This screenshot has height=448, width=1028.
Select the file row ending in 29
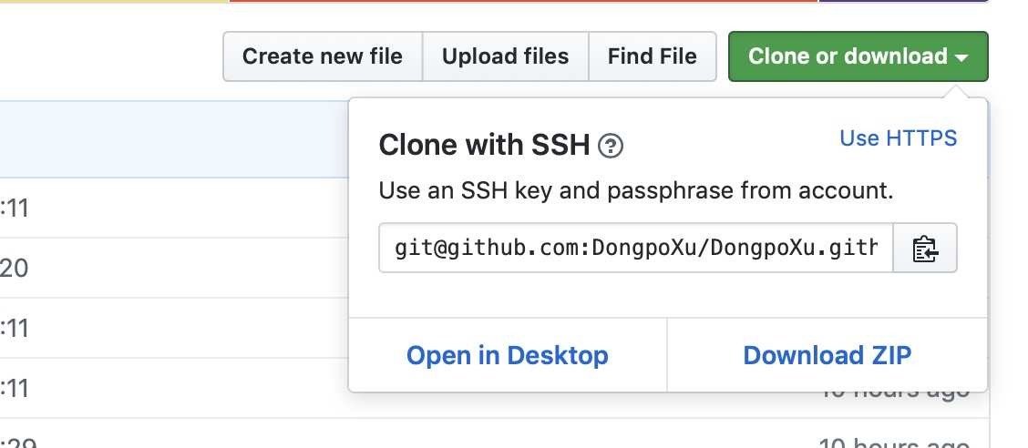coord(173,440)
